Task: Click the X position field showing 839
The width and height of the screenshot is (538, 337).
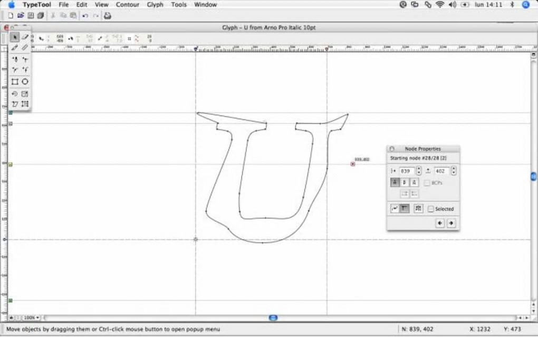Action: coord(407,171)
